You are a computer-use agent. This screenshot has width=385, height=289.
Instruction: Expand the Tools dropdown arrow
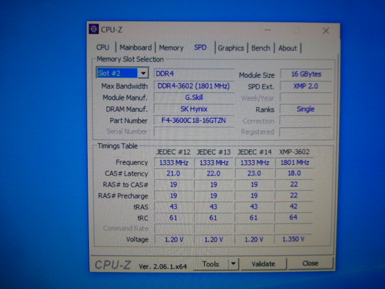click(233, 264)
